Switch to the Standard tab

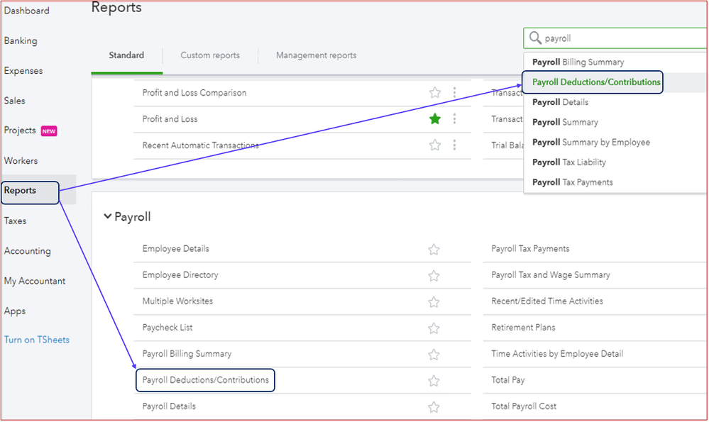tap(126, 55)
